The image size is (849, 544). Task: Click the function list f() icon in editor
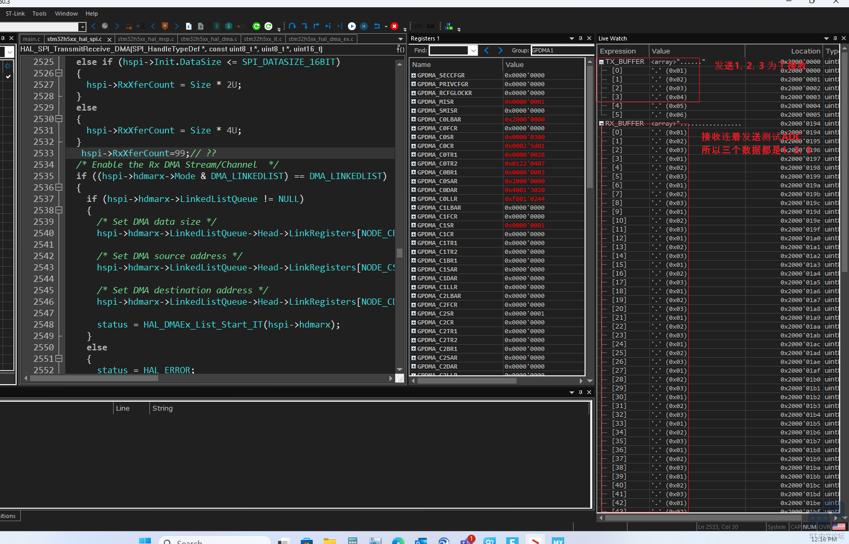400,49
